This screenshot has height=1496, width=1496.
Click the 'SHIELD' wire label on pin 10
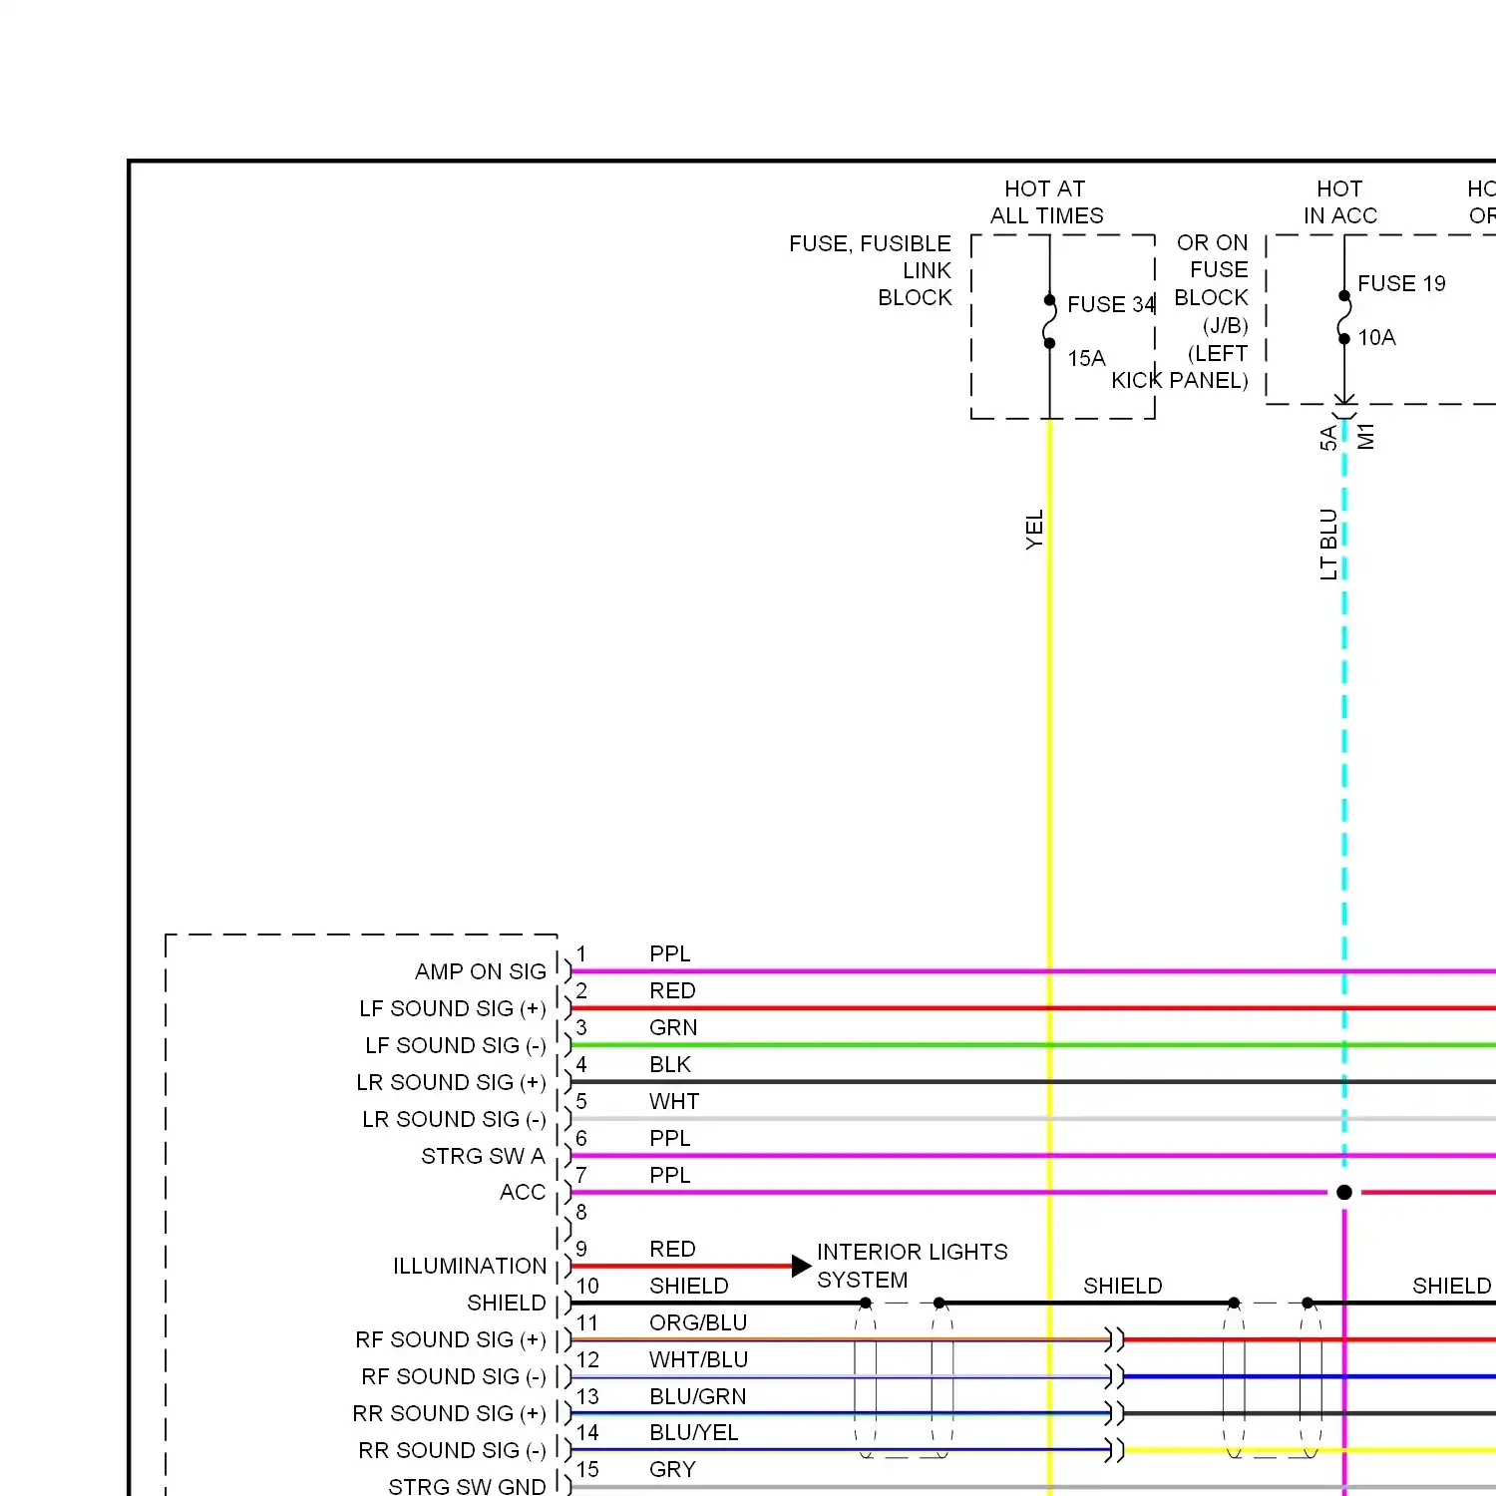pyautogui.click(x=689, y=1286)
